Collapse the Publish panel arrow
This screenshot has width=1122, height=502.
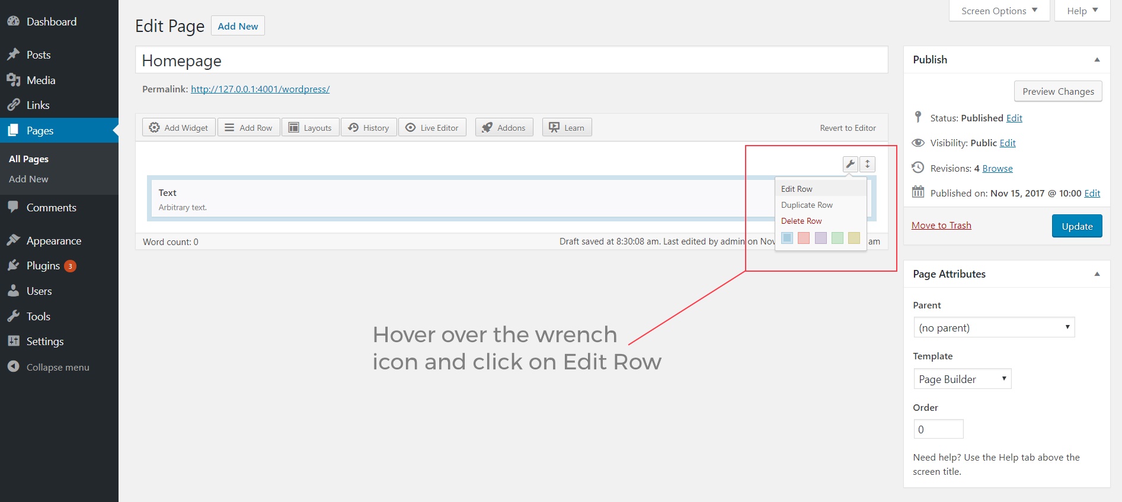click(1097, 60)
